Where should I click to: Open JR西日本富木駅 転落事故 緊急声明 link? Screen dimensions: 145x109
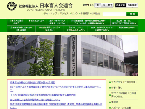click(43, 95)
